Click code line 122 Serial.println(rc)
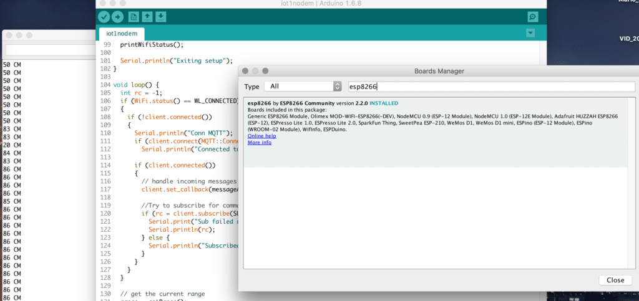 (x=182, y=229)
